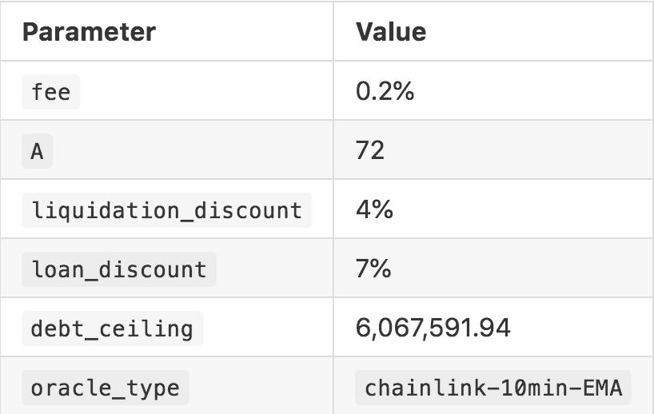Click the 6,067,591.94 debt ceiling value
This screenshot has height=414, width=654.
pos(433,328)
